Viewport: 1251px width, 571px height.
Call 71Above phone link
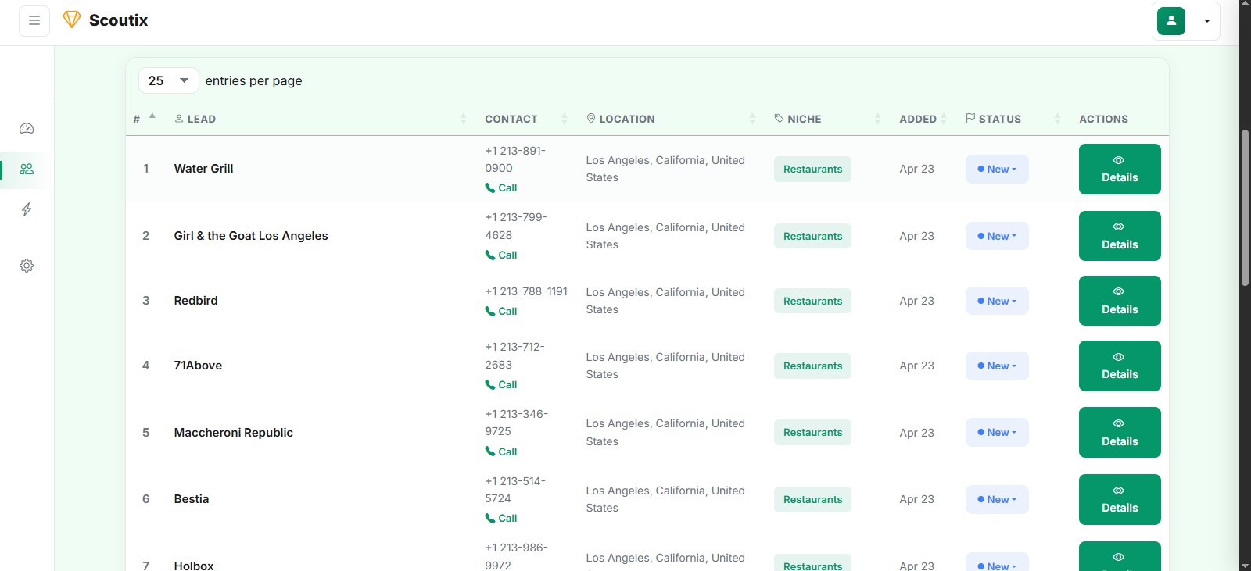coord(501,384)
